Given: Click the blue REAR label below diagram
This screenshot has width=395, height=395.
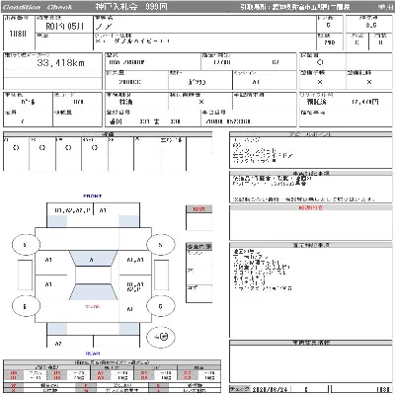Looking at the screenshot, I should tap(93, 354).
